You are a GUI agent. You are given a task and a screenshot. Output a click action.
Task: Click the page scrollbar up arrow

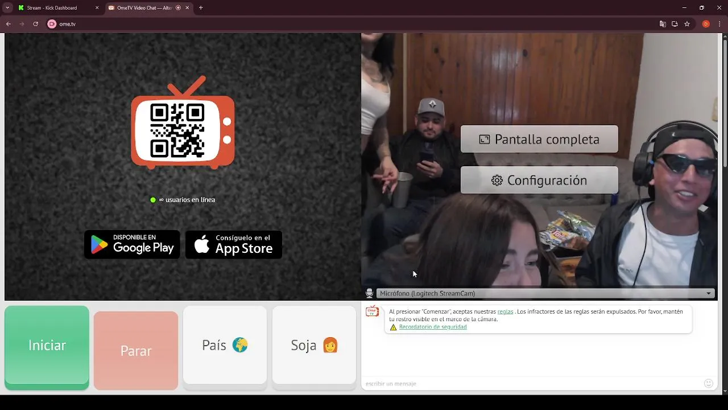[x=725, y=36]
